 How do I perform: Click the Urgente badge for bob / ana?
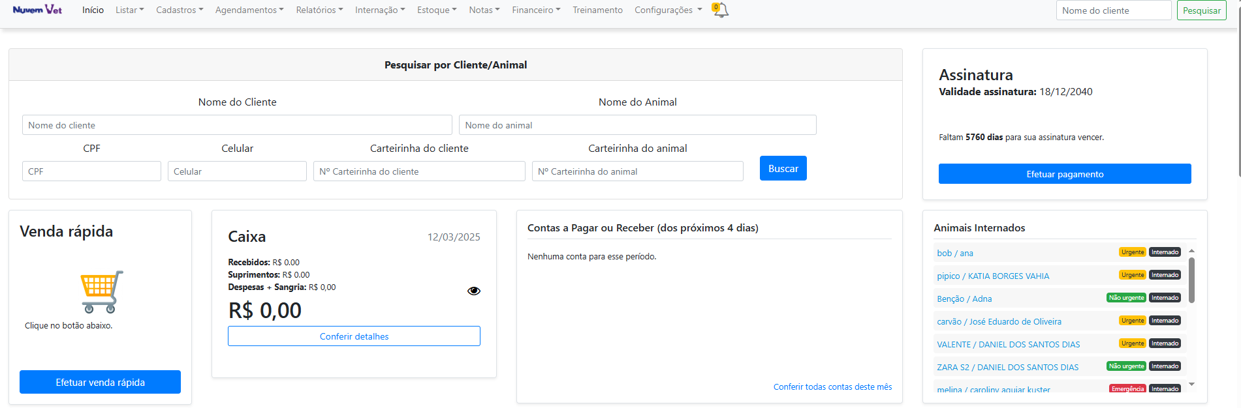[x=1132, y=252]
